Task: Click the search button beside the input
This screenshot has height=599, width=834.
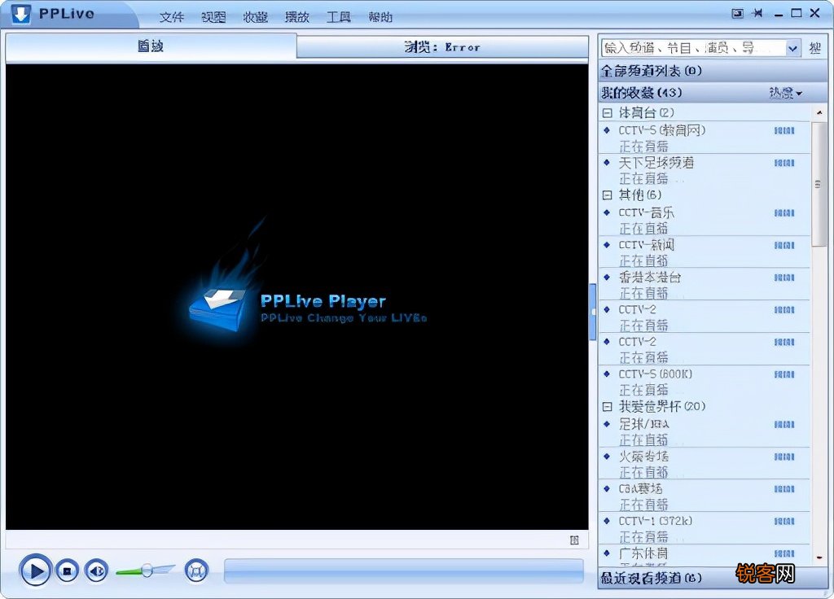Action: coord(814,48)
